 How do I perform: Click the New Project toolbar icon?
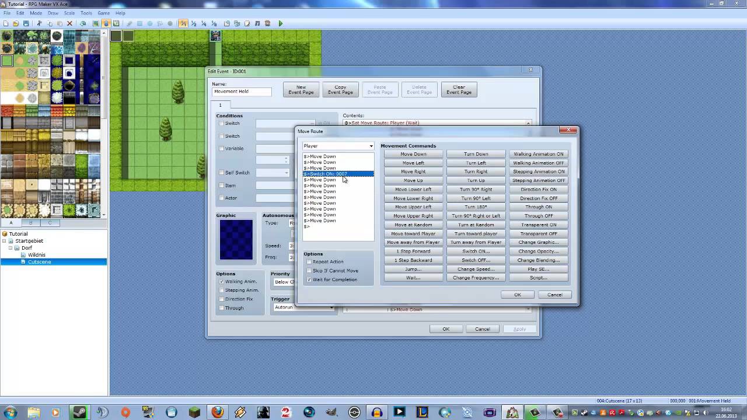5,23
